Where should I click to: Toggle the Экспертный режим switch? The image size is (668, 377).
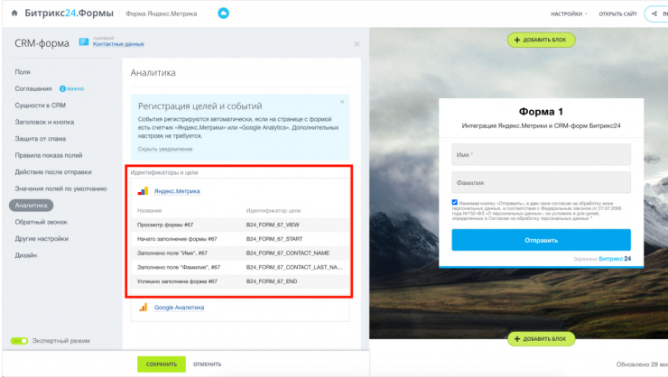[x=20, y=341]
